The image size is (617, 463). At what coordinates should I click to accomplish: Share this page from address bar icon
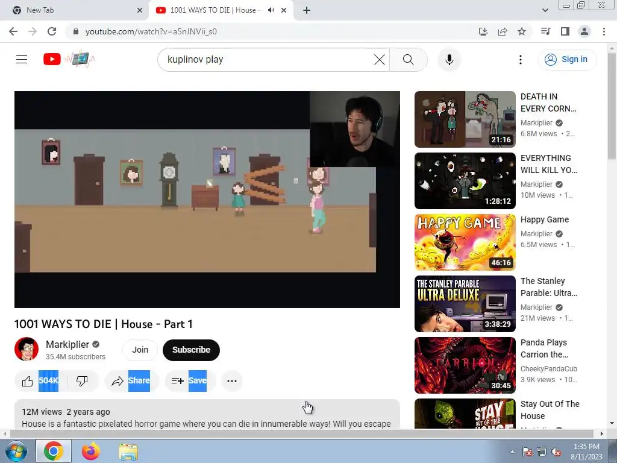pyautogui.click(x=503, y=31)
